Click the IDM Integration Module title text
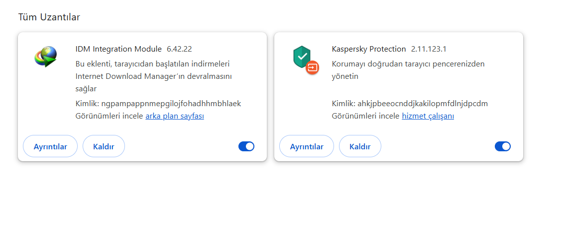 click(118, 49)
